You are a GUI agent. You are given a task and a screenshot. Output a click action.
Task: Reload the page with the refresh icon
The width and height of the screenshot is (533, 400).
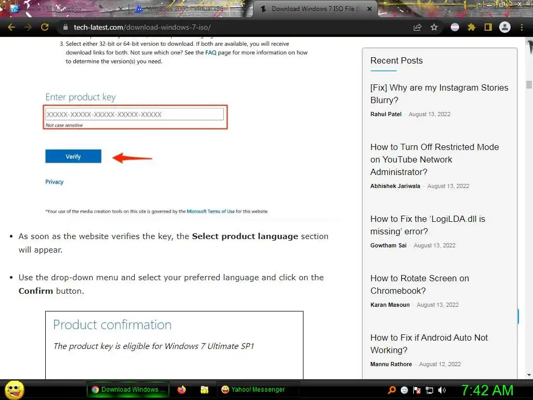pyautogui.click(x=45, y=27)
